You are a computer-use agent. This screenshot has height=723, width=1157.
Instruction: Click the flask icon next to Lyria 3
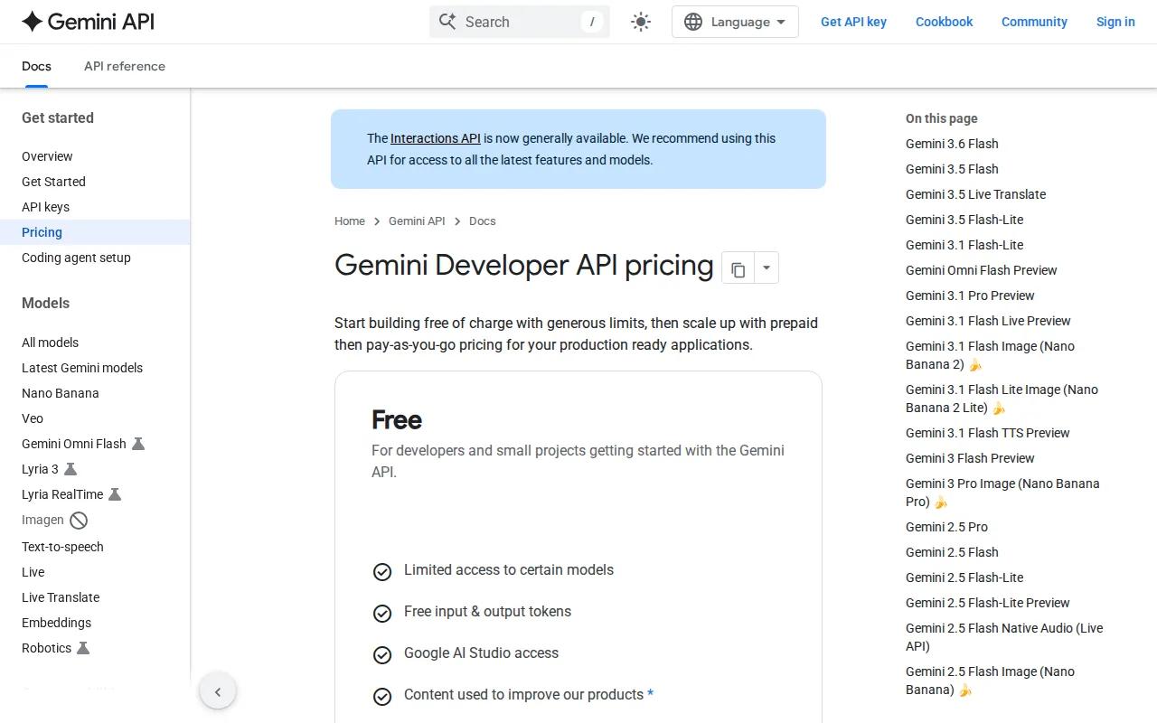coord(71,469)
